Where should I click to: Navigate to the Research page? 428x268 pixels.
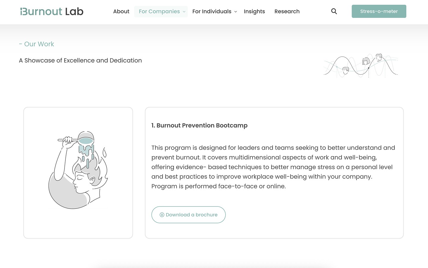pos(287,12)
